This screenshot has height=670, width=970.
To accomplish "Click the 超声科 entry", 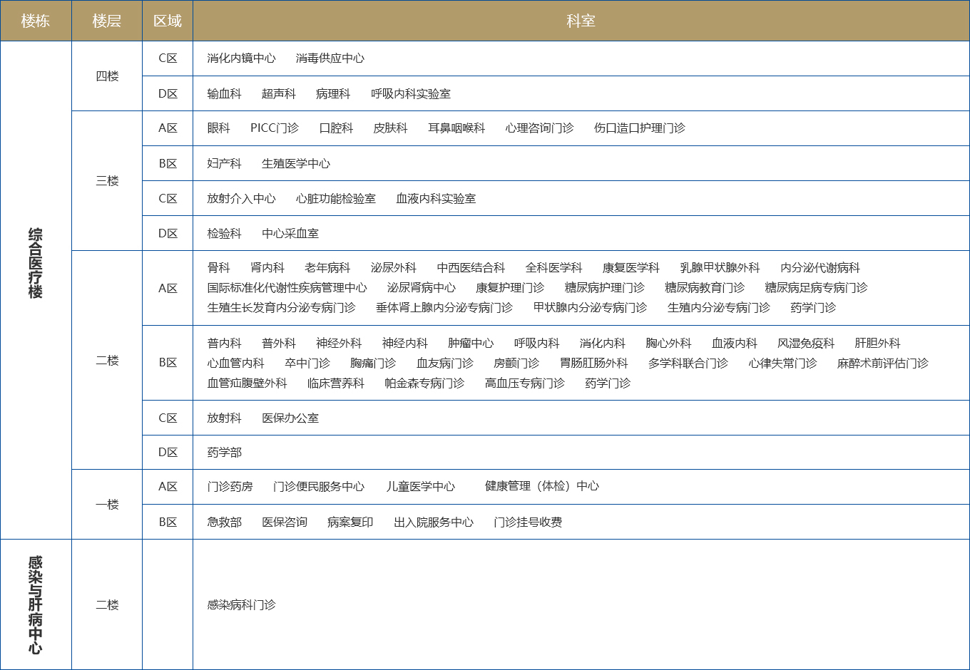I will click(278, 94).
